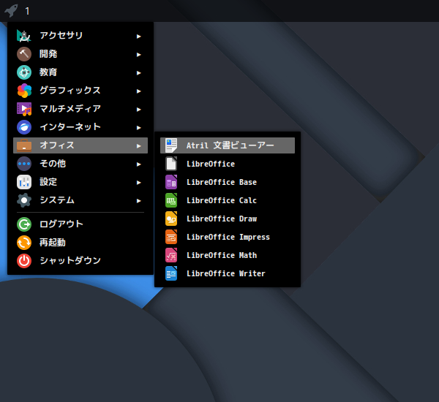Viewport: 439px width, 402px height.
Task: Click the その他 three-dots icon
Action: pos(24,164)
